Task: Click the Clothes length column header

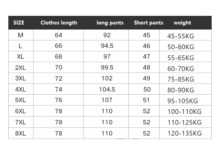Action: [59, 23]
